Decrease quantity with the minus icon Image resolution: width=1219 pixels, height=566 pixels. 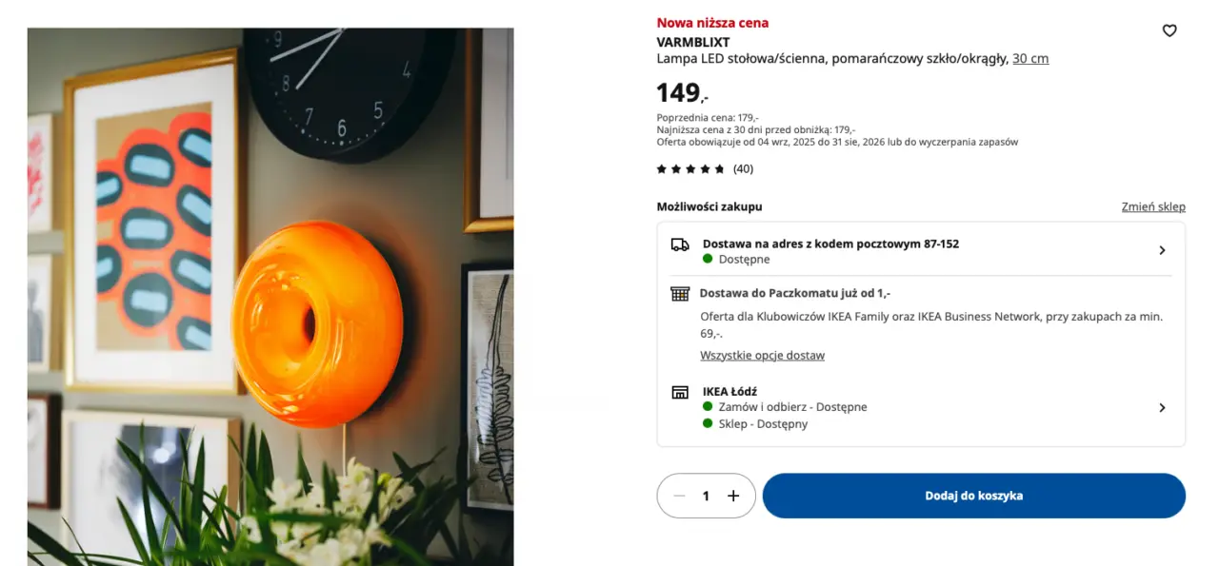click(679, 496)
